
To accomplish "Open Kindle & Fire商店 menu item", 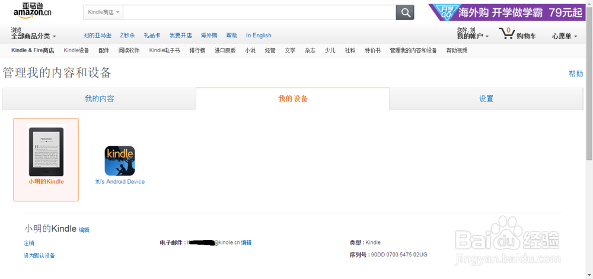I will click(33, 50).
